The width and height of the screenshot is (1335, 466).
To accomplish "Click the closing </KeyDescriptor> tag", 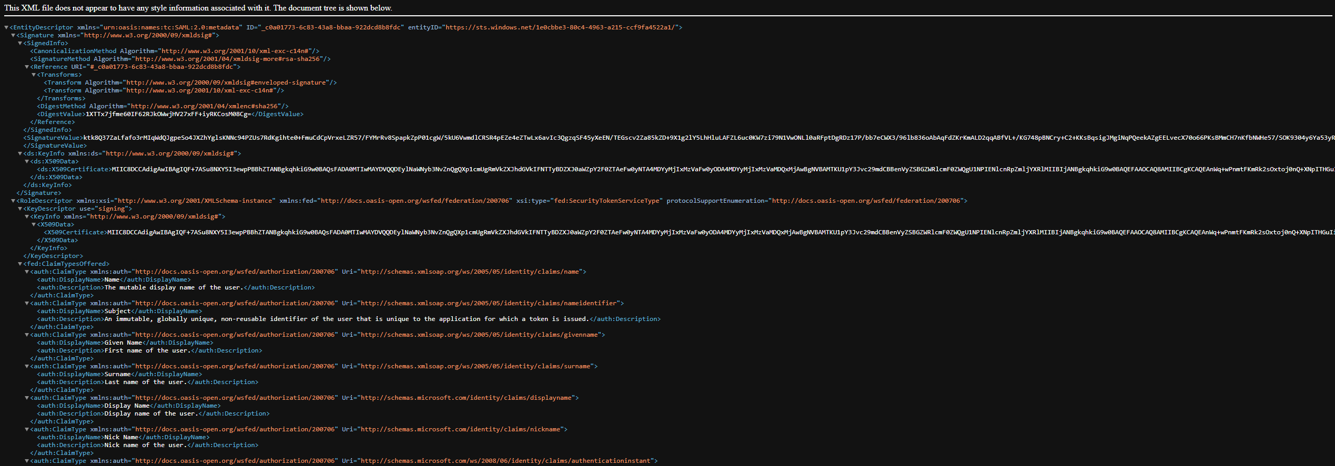I will tap(53, 256).
